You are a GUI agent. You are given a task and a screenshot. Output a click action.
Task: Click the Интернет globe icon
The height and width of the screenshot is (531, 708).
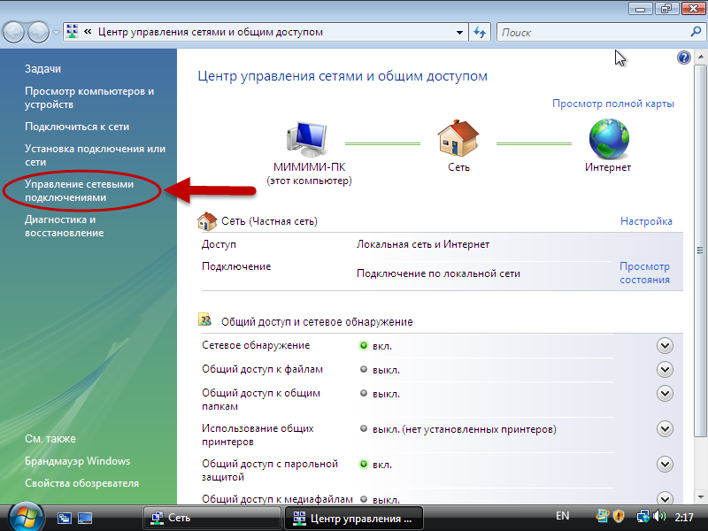609,139
